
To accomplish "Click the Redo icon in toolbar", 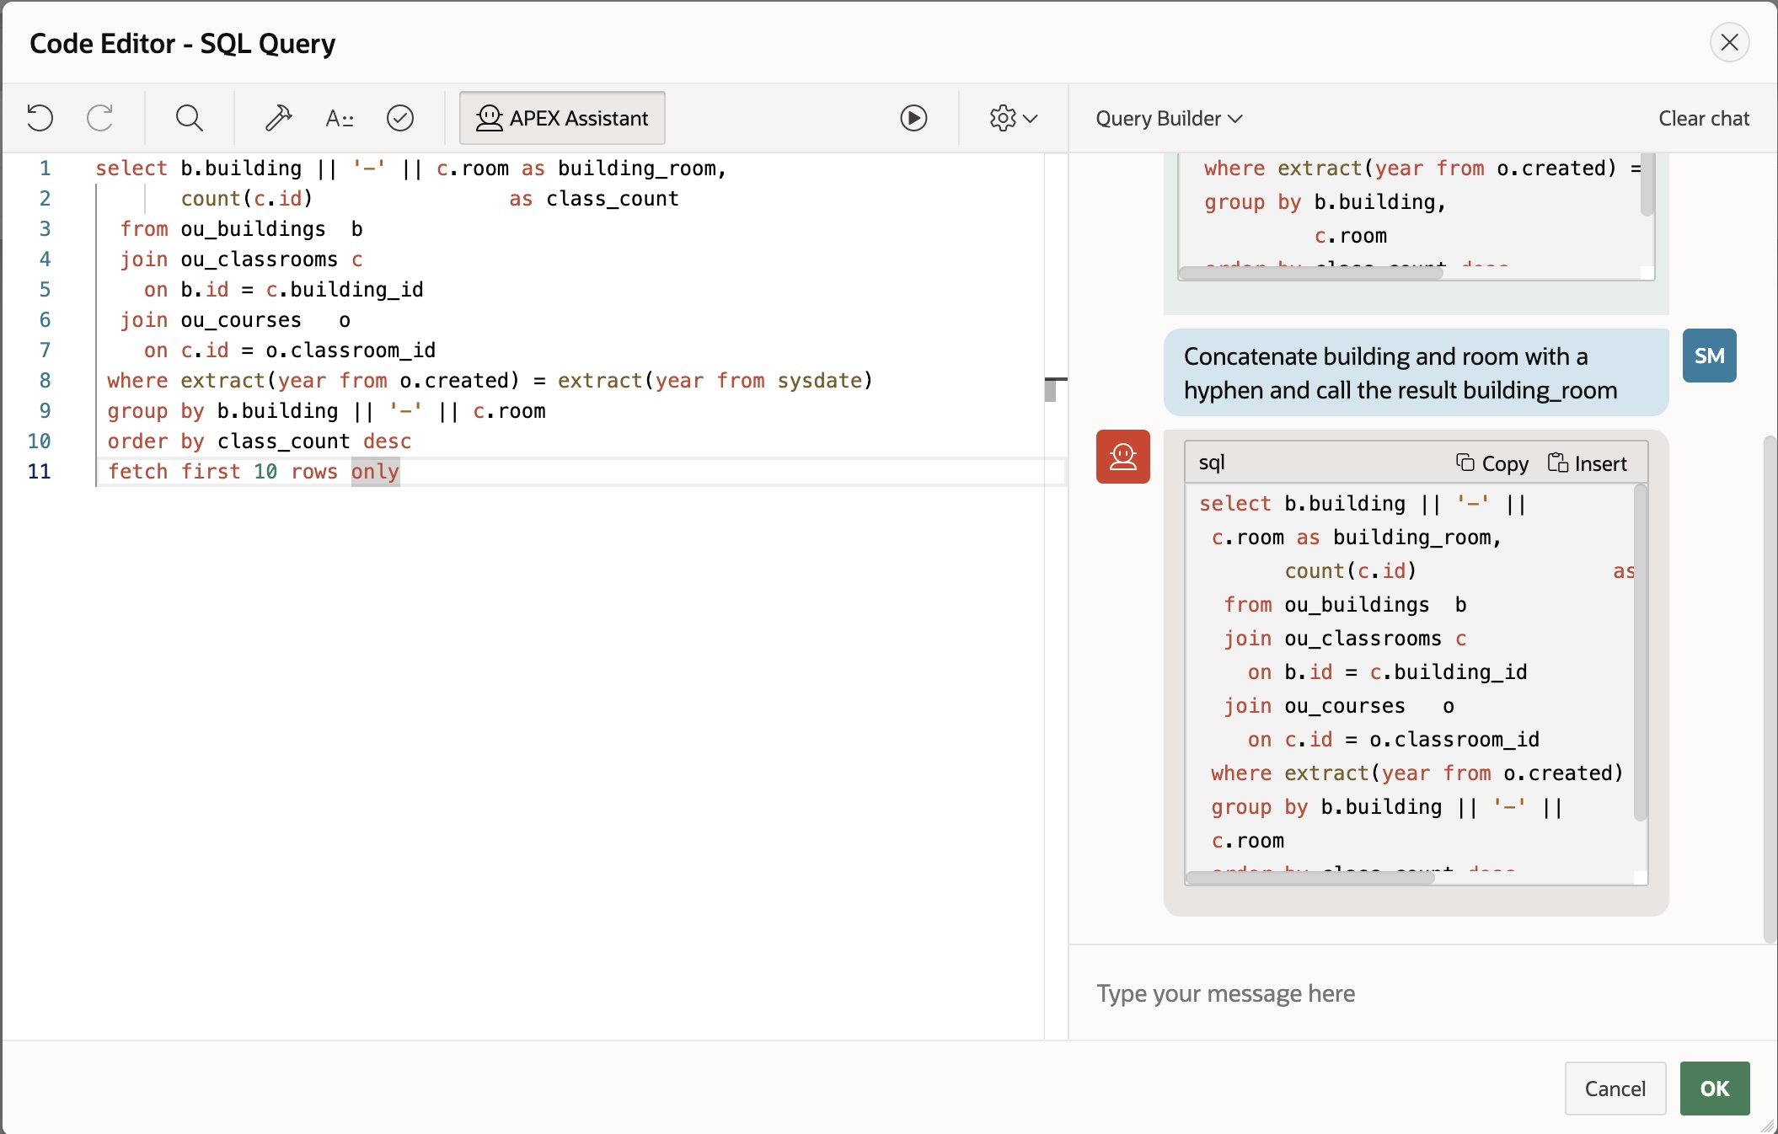I will [x=100, y=118].
